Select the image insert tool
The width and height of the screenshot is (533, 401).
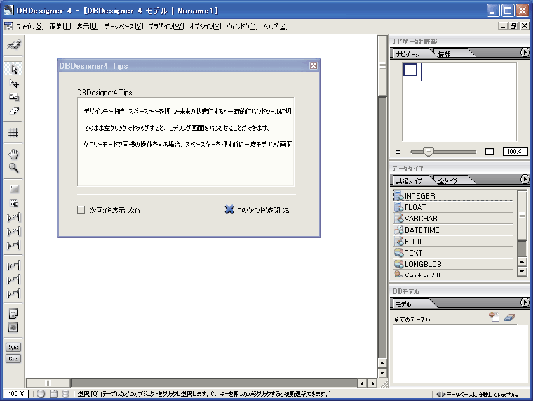click(x=13, y=327)
